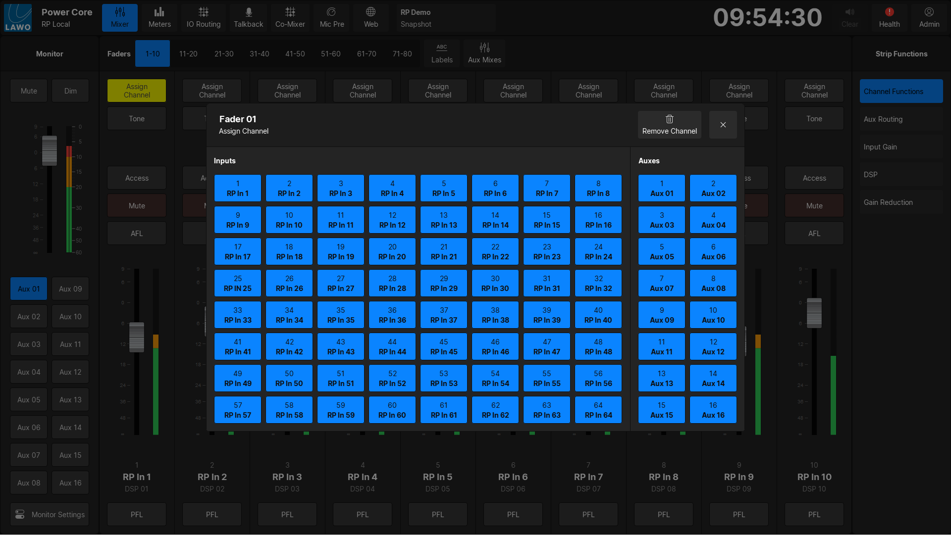Open Aux Mixes view
This screenshot has width=951, height=535.
point(484,53)
